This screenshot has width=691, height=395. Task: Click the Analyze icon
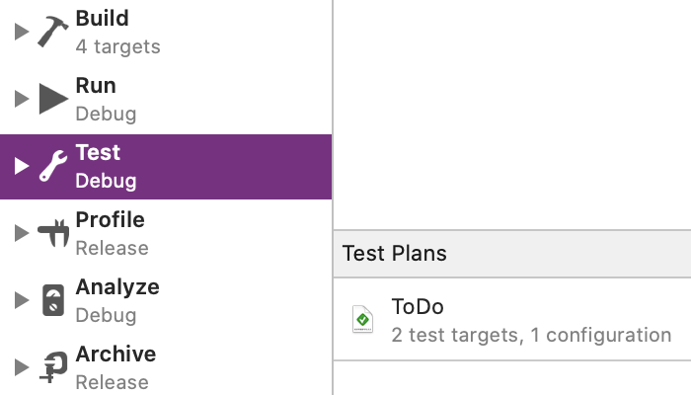click(53, 300)
